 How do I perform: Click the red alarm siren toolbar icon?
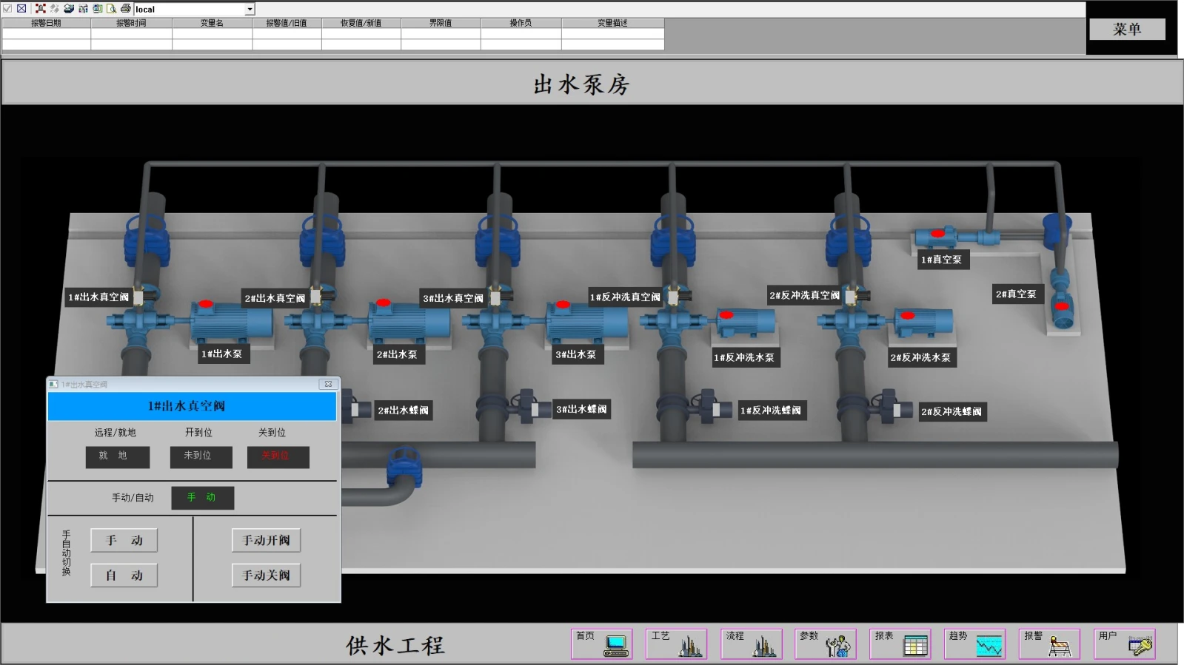[41, 9]
